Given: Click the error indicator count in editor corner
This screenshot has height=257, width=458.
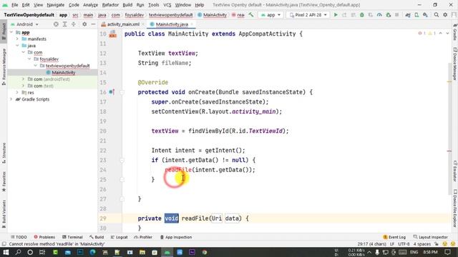Looking at the screenshot, I should (x=422, y=34).
